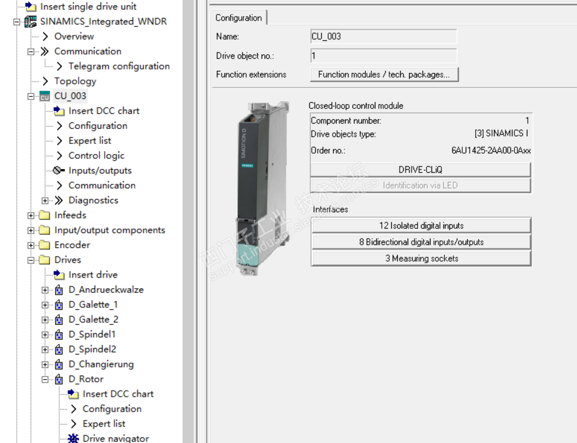The width and height of the screenshot is (577, 443).
Task: Open 8 Bidirectional digital inputs/outputs
Action: (422, 242)
